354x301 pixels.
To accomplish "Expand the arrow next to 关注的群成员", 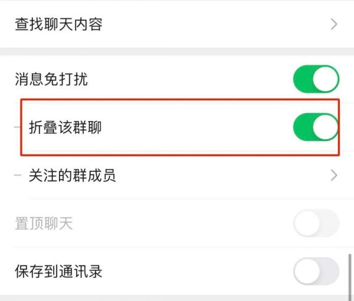I will [x=334, y=175].
